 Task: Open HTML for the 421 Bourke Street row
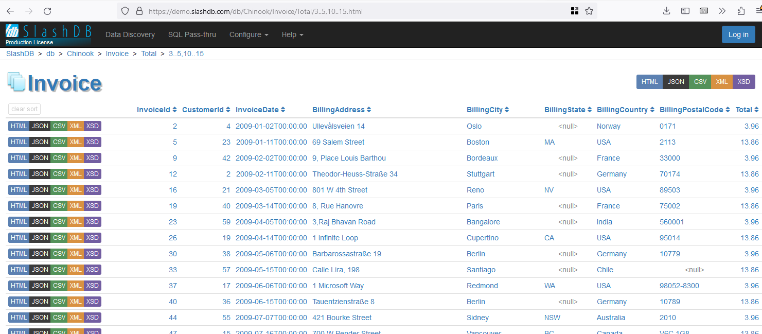[19, 318]
